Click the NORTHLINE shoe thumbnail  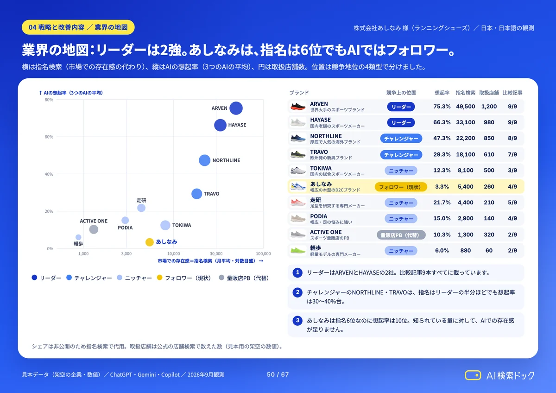(298, 138)
